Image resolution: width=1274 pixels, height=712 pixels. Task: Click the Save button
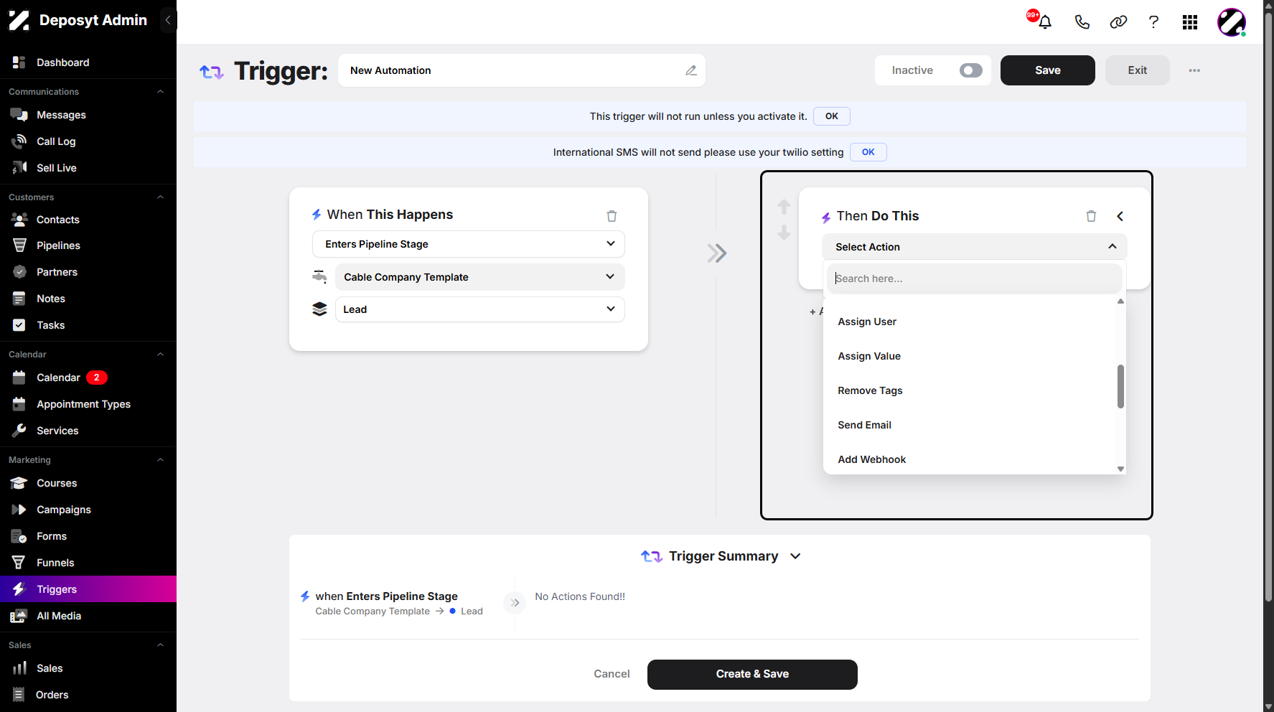1048,70
